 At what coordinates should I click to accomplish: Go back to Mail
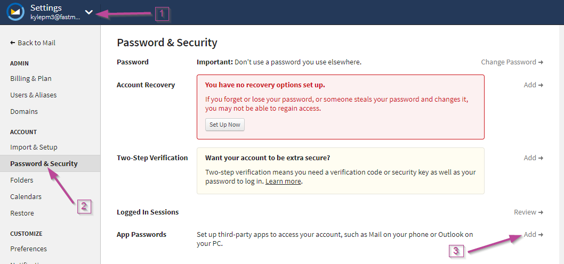pos(33,43)
